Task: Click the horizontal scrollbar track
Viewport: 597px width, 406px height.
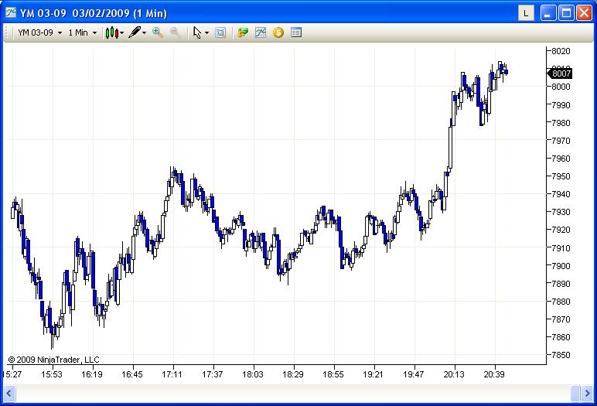Action: 292,393
